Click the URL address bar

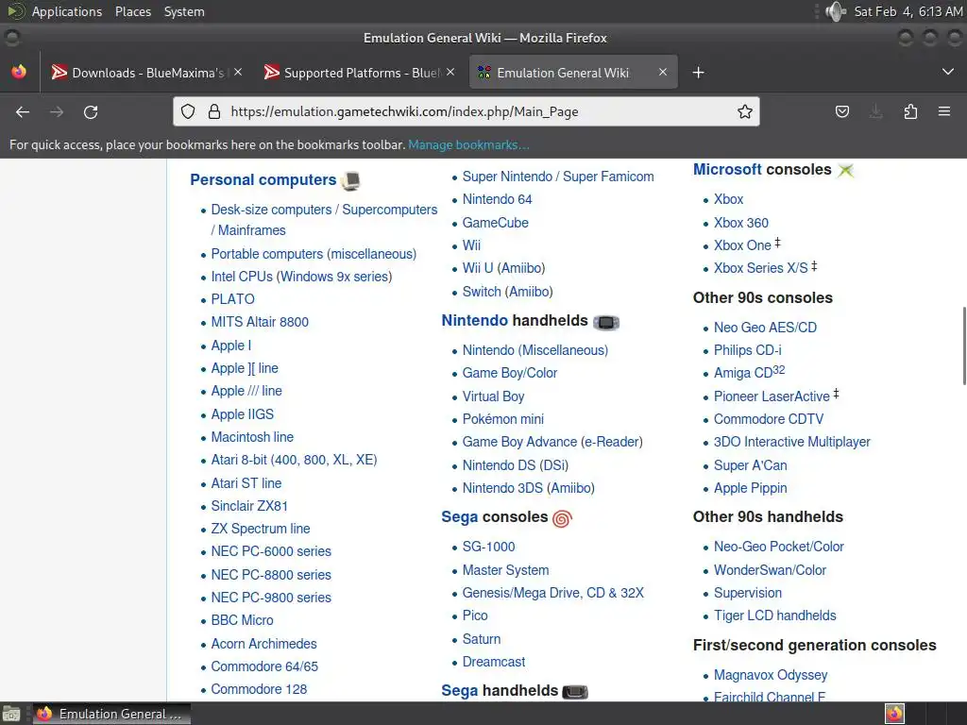coord(468,111)
